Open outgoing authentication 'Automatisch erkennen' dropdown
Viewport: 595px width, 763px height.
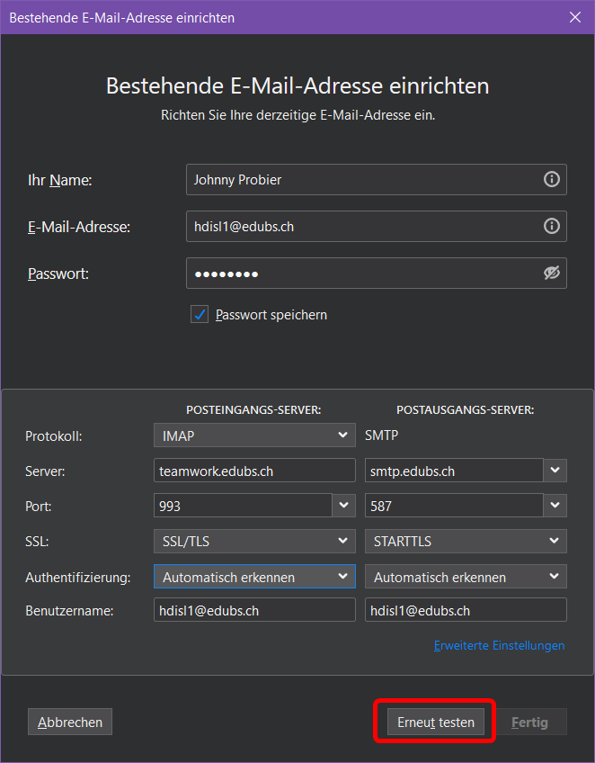(x=466, y=577)
